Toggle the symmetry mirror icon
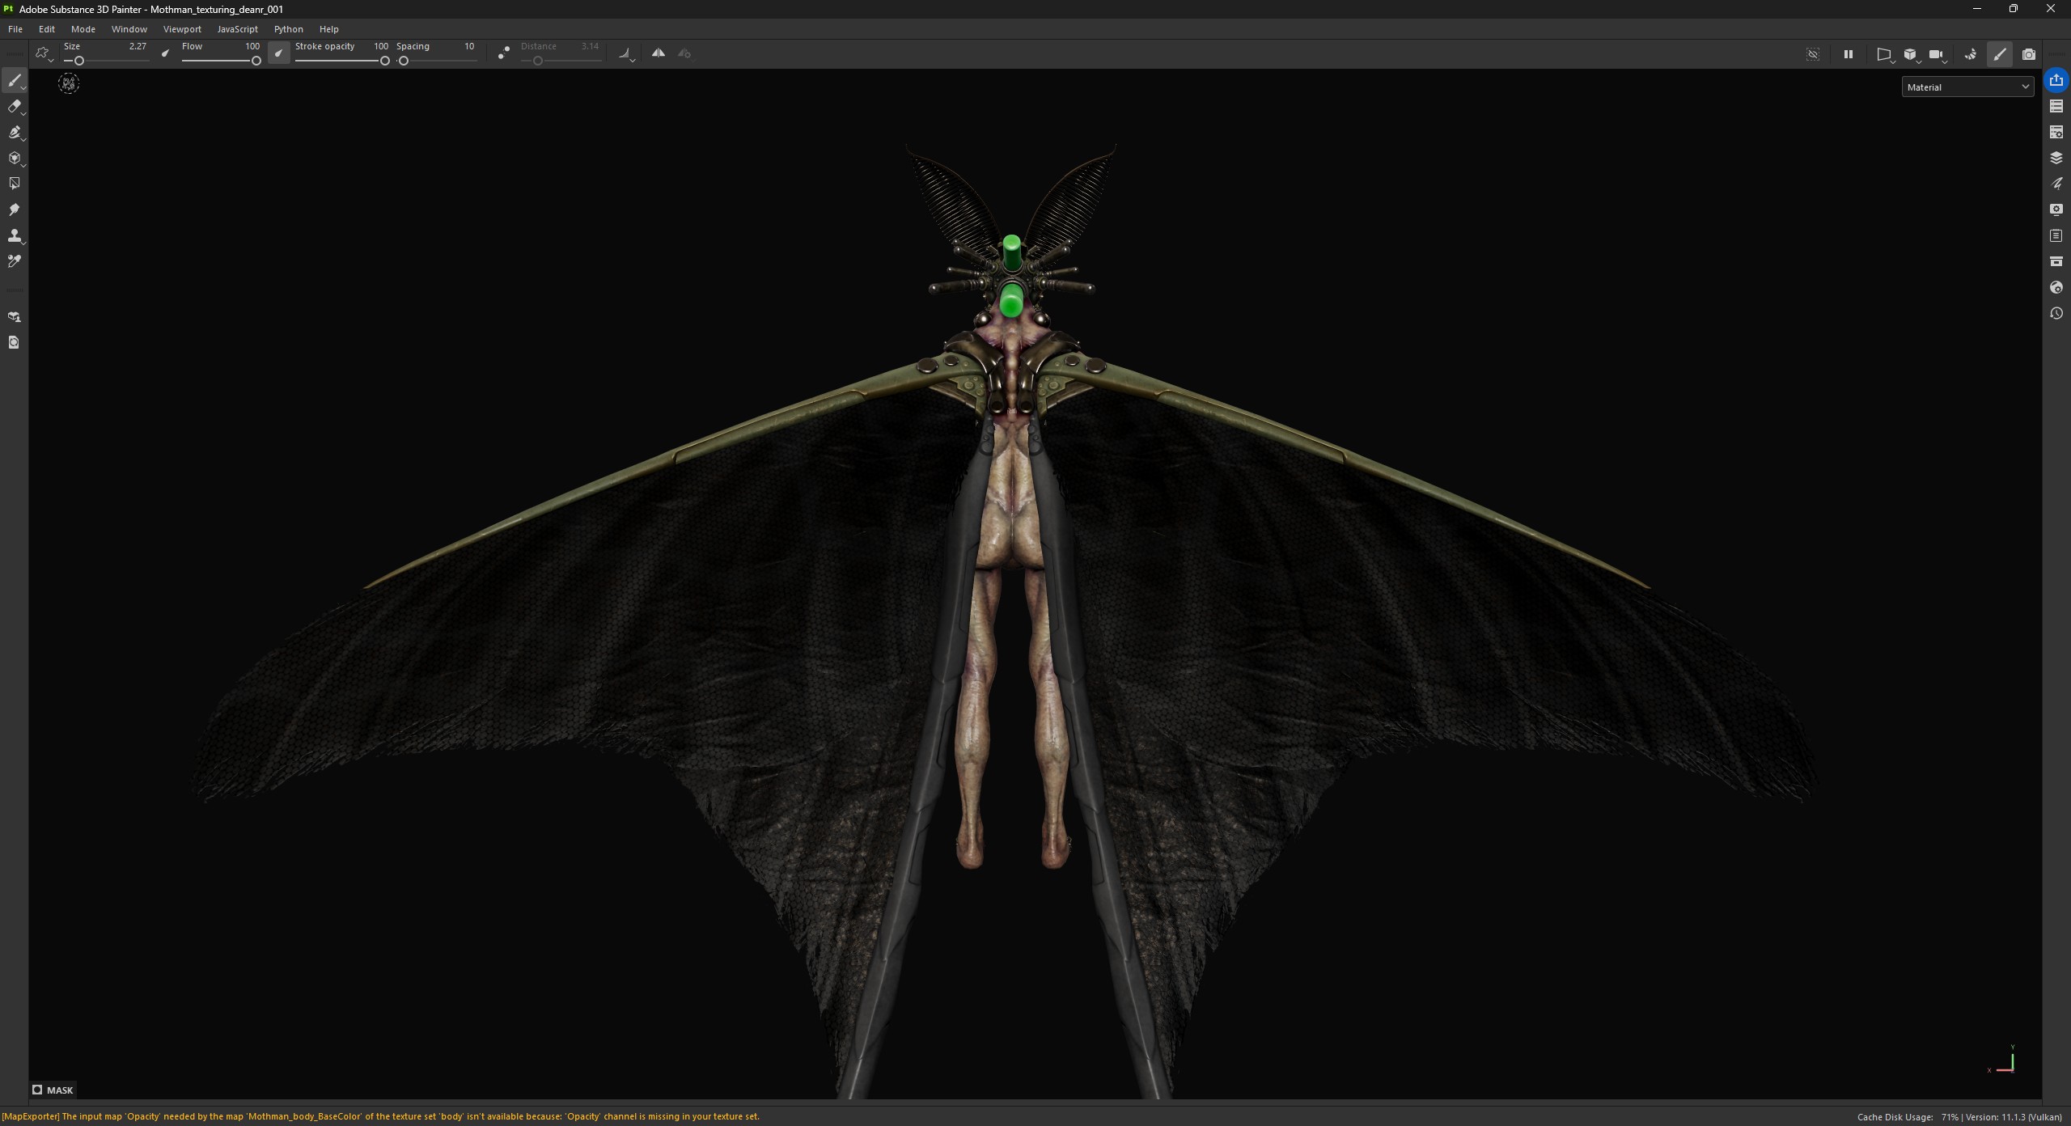This screenshot has width=2071, height=1126. click(x=659, y=53)
